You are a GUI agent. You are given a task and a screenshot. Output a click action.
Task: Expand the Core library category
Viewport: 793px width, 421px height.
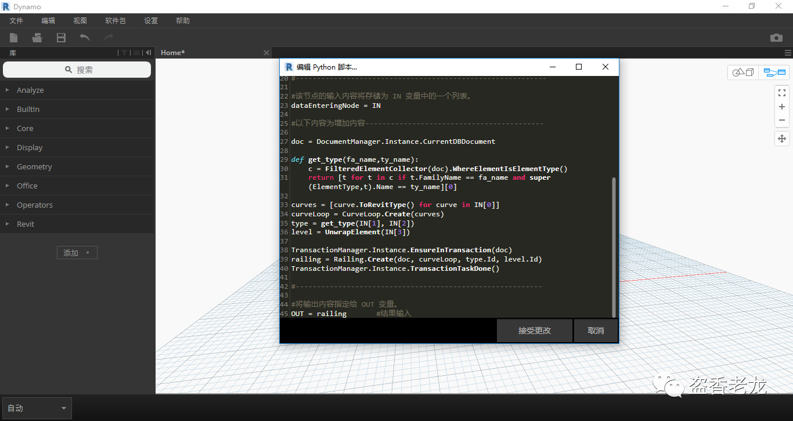coord(77,129)
